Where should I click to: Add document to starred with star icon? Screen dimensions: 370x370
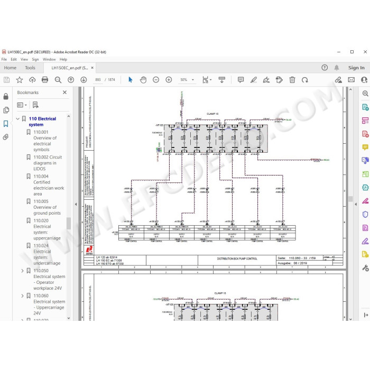click(20, 80)
